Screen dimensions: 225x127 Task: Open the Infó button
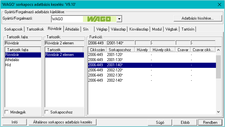(15, 122)
